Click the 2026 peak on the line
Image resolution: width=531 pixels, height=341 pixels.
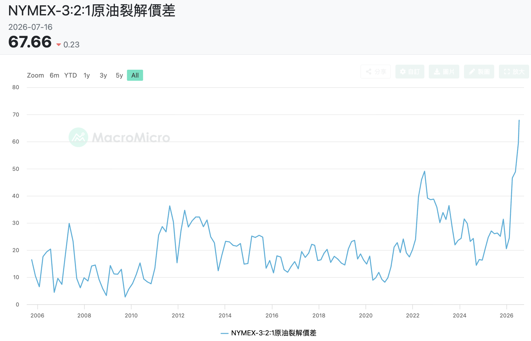[519, 120]
